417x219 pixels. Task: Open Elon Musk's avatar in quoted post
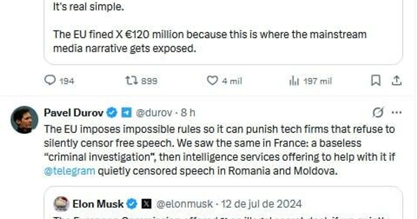61,204
